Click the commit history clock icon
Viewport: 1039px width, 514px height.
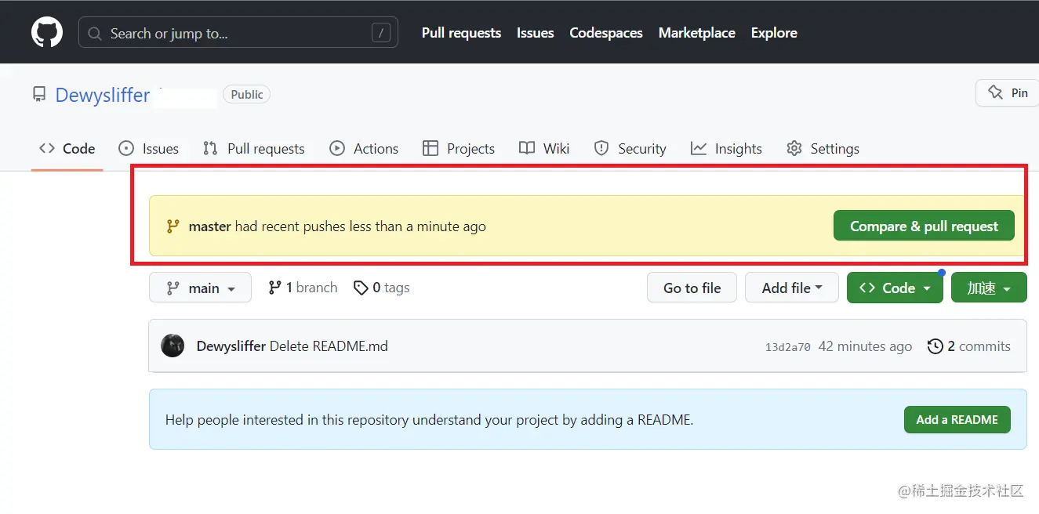(x=935, y=346)
